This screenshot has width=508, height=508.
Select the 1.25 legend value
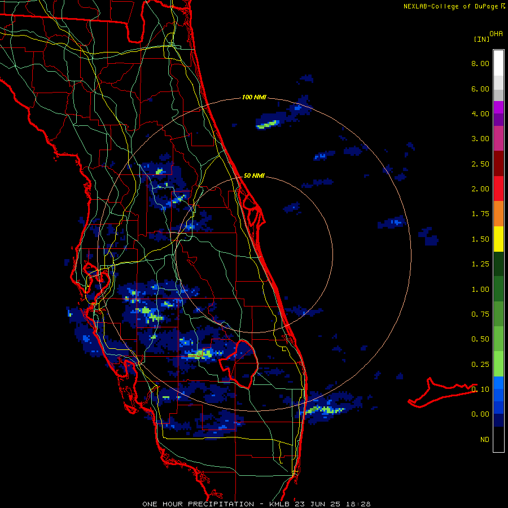tap(480, 264)
